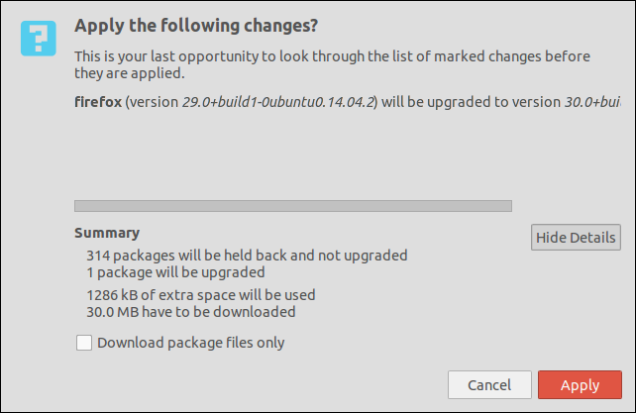Click the truncated 30.0+bui version text
Image resolution: width=636 pixels, height=413 pixels.
[592, 102]
